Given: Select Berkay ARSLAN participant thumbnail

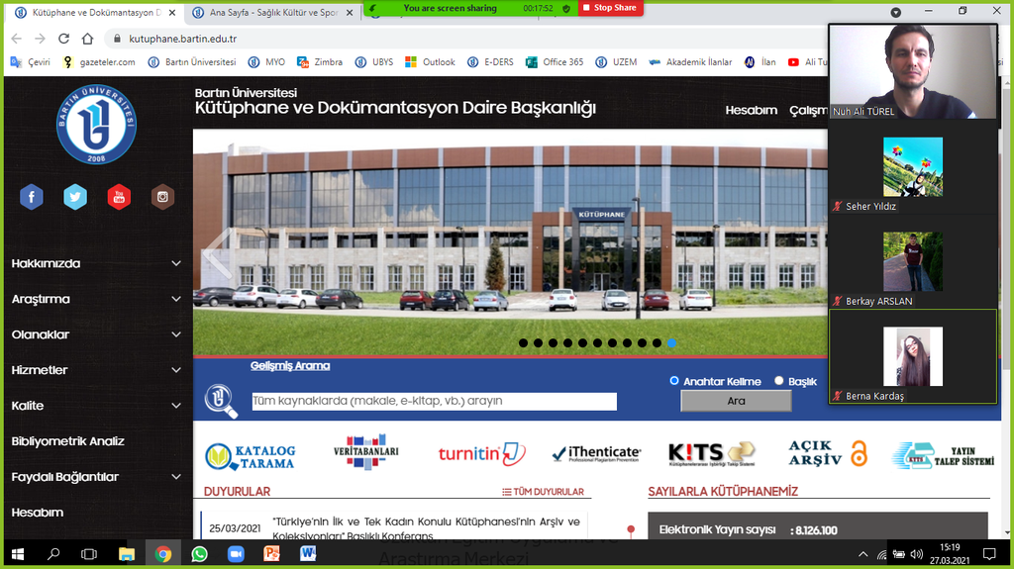Looking at the screenshot, I should click(913, 262).
